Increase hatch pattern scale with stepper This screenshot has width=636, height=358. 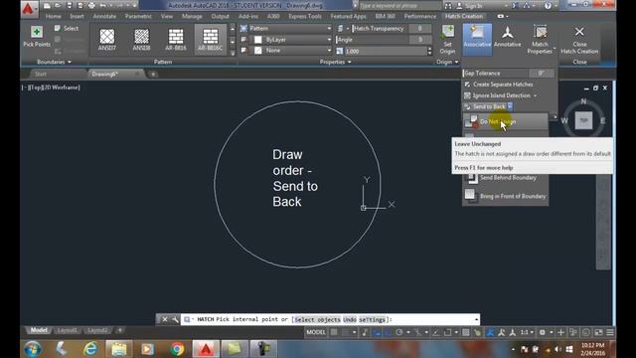point(429,49)
